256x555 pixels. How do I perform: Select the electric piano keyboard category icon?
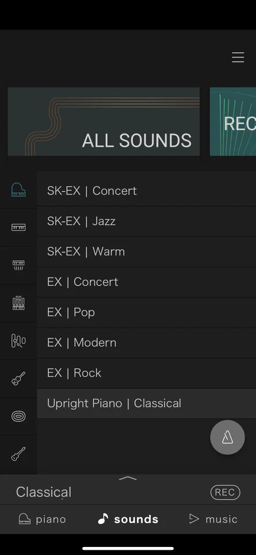click(x=18, y=227)
